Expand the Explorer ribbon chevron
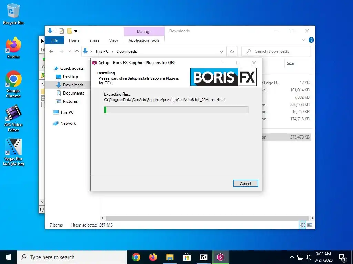This screenshot has width=353, height=264. pyautogui.click(x=303, y=40)
